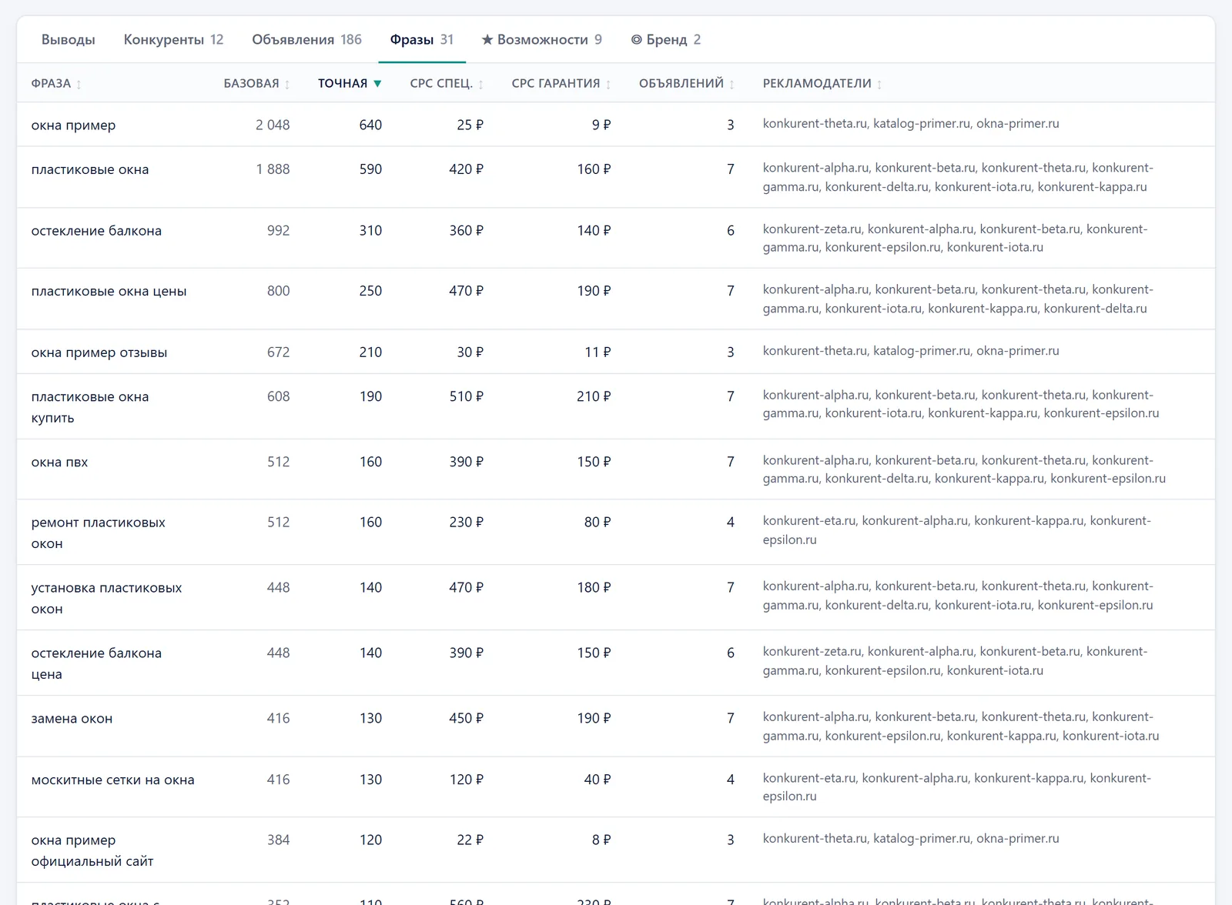Viewport: 1232px width, 905px height.
Task: Click the phrase 'остекление балкона' row
Action: pos(616,238)
